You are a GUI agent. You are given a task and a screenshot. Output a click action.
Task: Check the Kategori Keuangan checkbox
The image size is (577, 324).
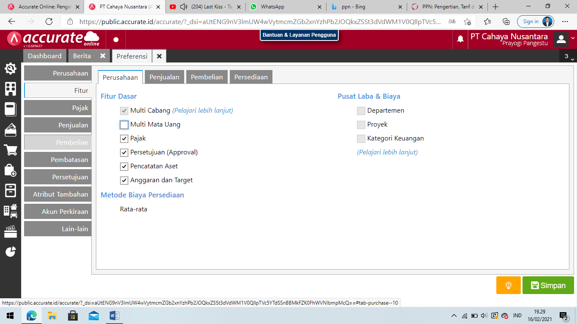[x=361, y=139]
